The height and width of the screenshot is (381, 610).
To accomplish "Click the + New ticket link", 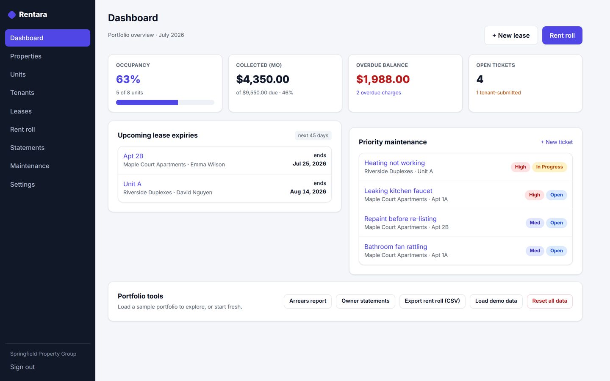I will pos(557,142).
